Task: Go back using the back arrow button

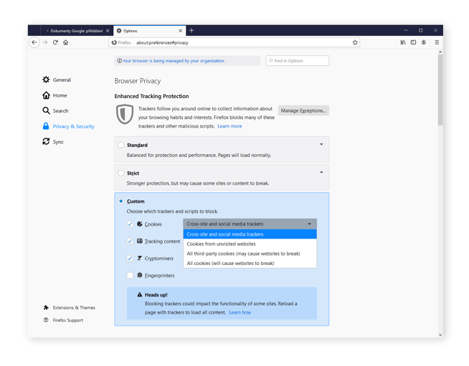Action: pyautogui.click(x=34, y=42)
